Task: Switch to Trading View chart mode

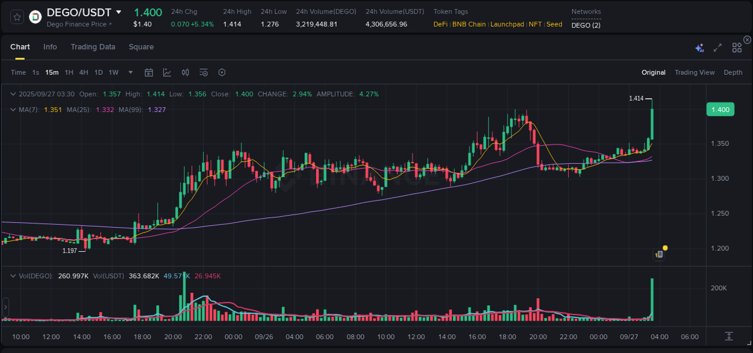Action: point(695,72)
